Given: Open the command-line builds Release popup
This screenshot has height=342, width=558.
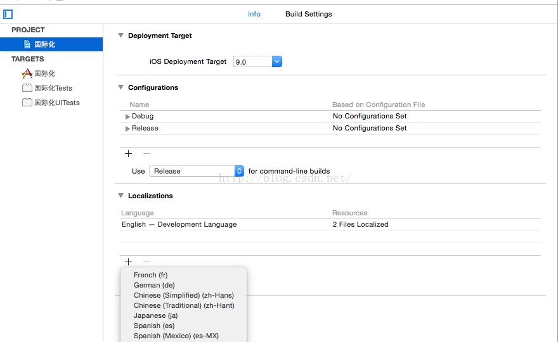Looking at the screenshot, I should point(197,171).
